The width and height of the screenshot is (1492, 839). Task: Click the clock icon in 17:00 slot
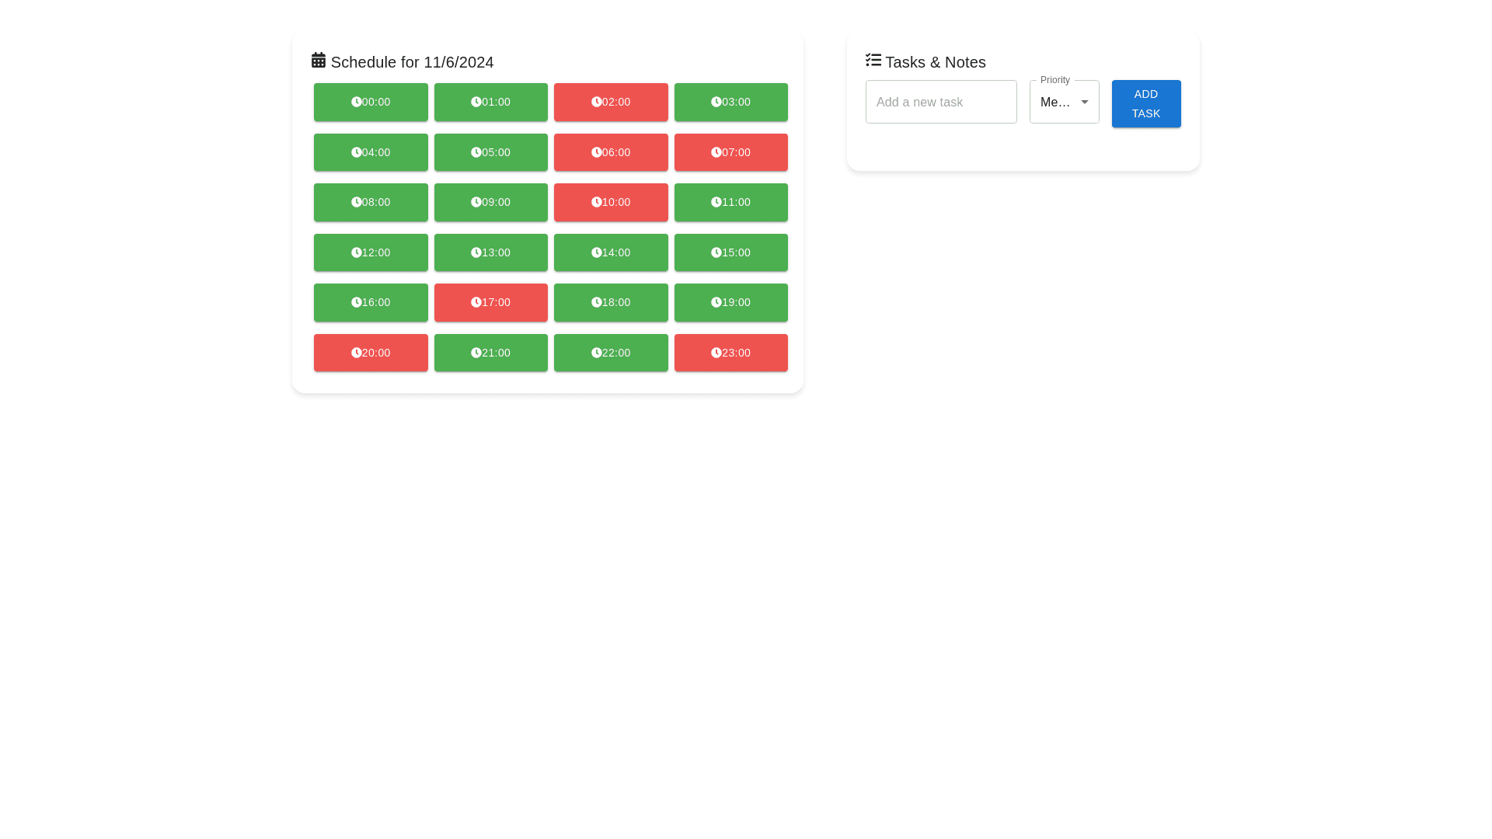pos(476,302)
